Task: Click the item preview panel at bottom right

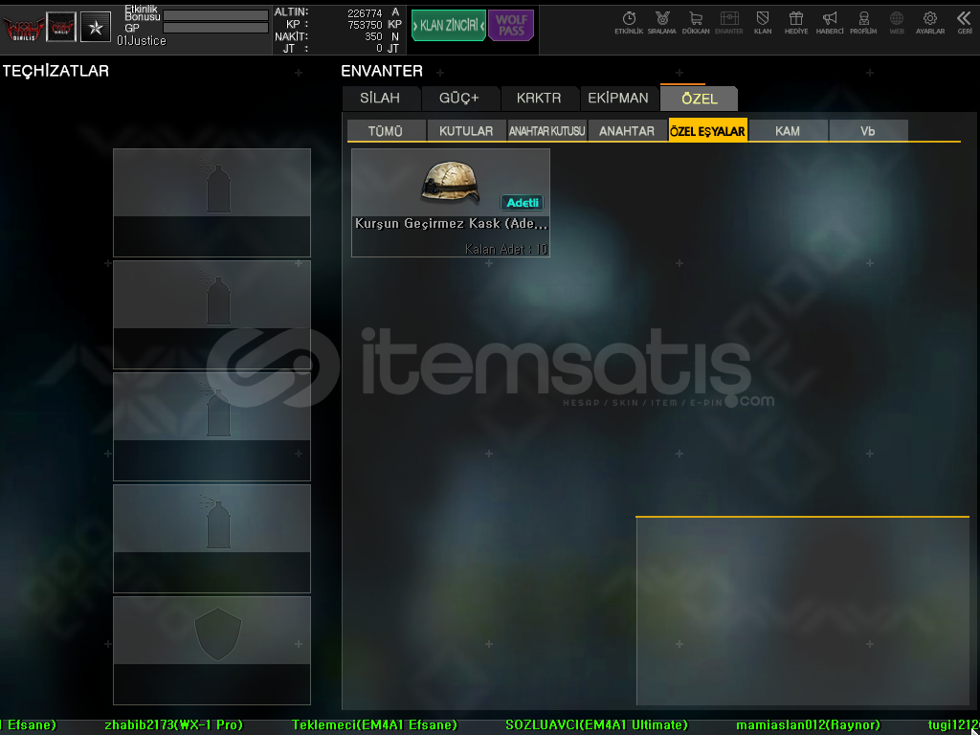Action: click(803, 612)
